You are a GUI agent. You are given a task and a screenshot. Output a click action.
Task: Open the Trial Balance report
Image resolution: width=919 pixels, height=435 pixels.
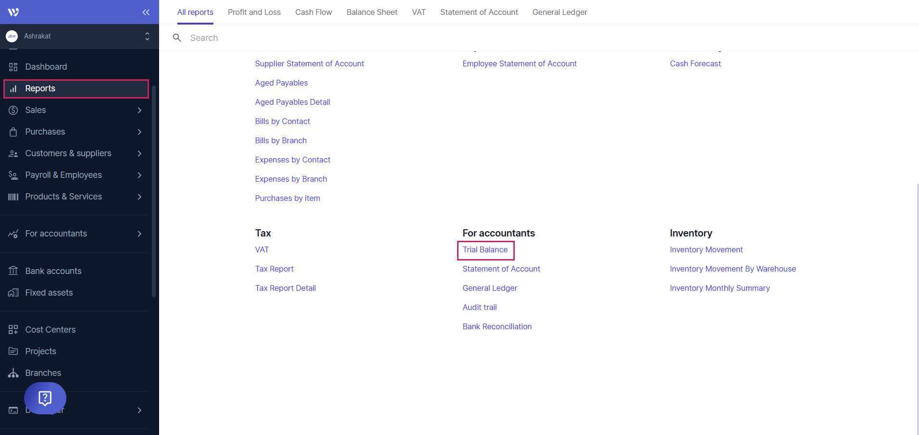[485, 249]
